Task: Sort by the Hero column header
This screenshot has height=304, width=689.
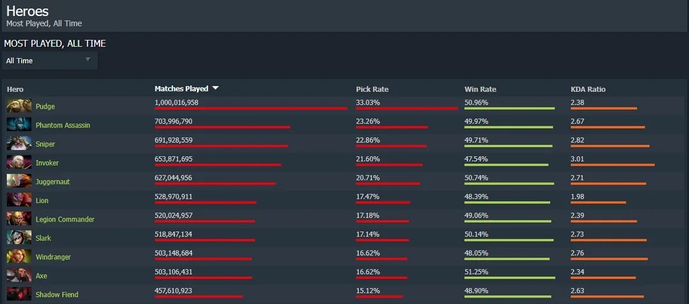Action: (x=15, y=89)
